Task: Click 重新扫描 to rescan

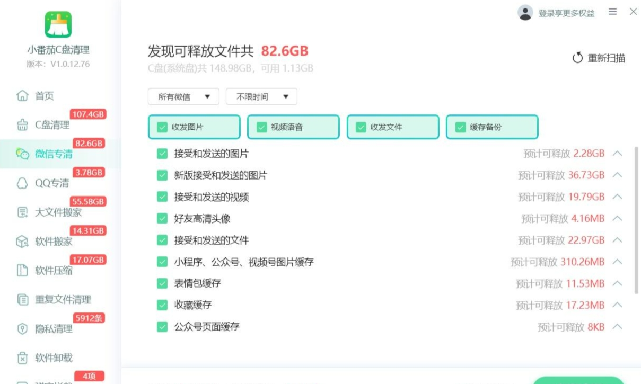Action: coord(599,58)
